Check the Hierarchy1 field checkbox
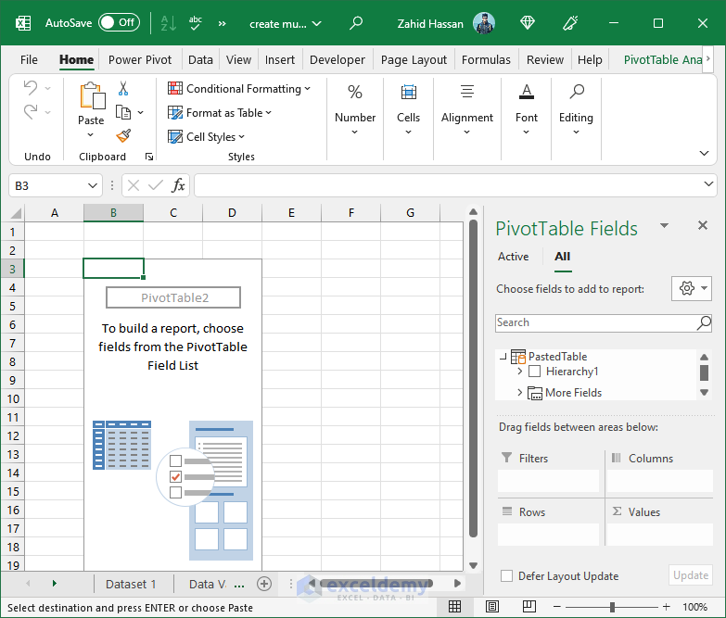This screenshot has height=618, width=726. click(534, 372)
